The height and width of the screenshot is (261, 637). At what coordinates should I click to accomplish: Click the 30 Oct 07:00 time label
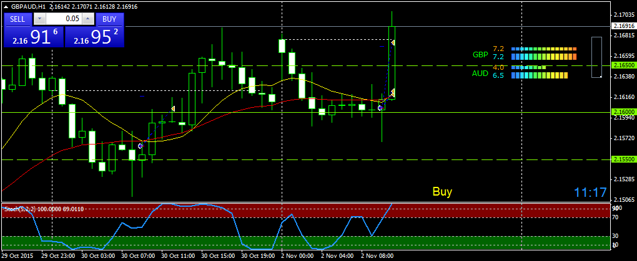click(138, 256)
